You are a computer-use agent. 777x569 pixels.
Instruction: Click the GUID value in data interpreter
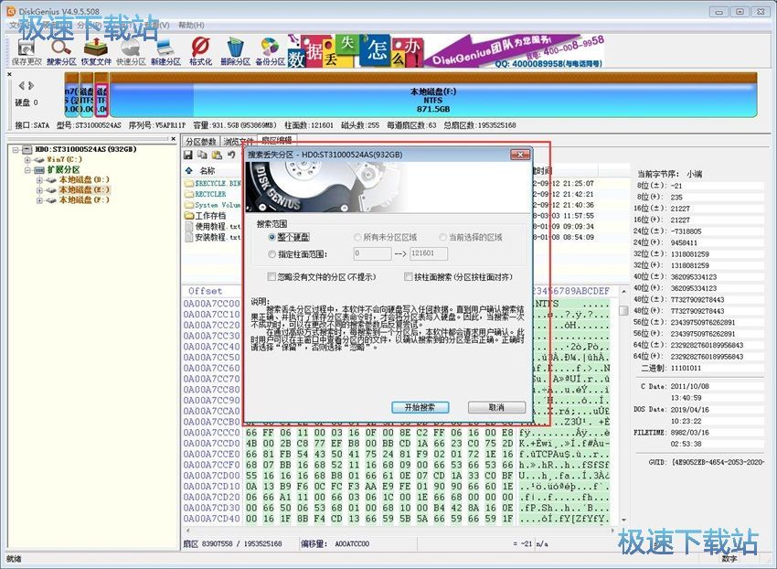click(x=718, y=462)
